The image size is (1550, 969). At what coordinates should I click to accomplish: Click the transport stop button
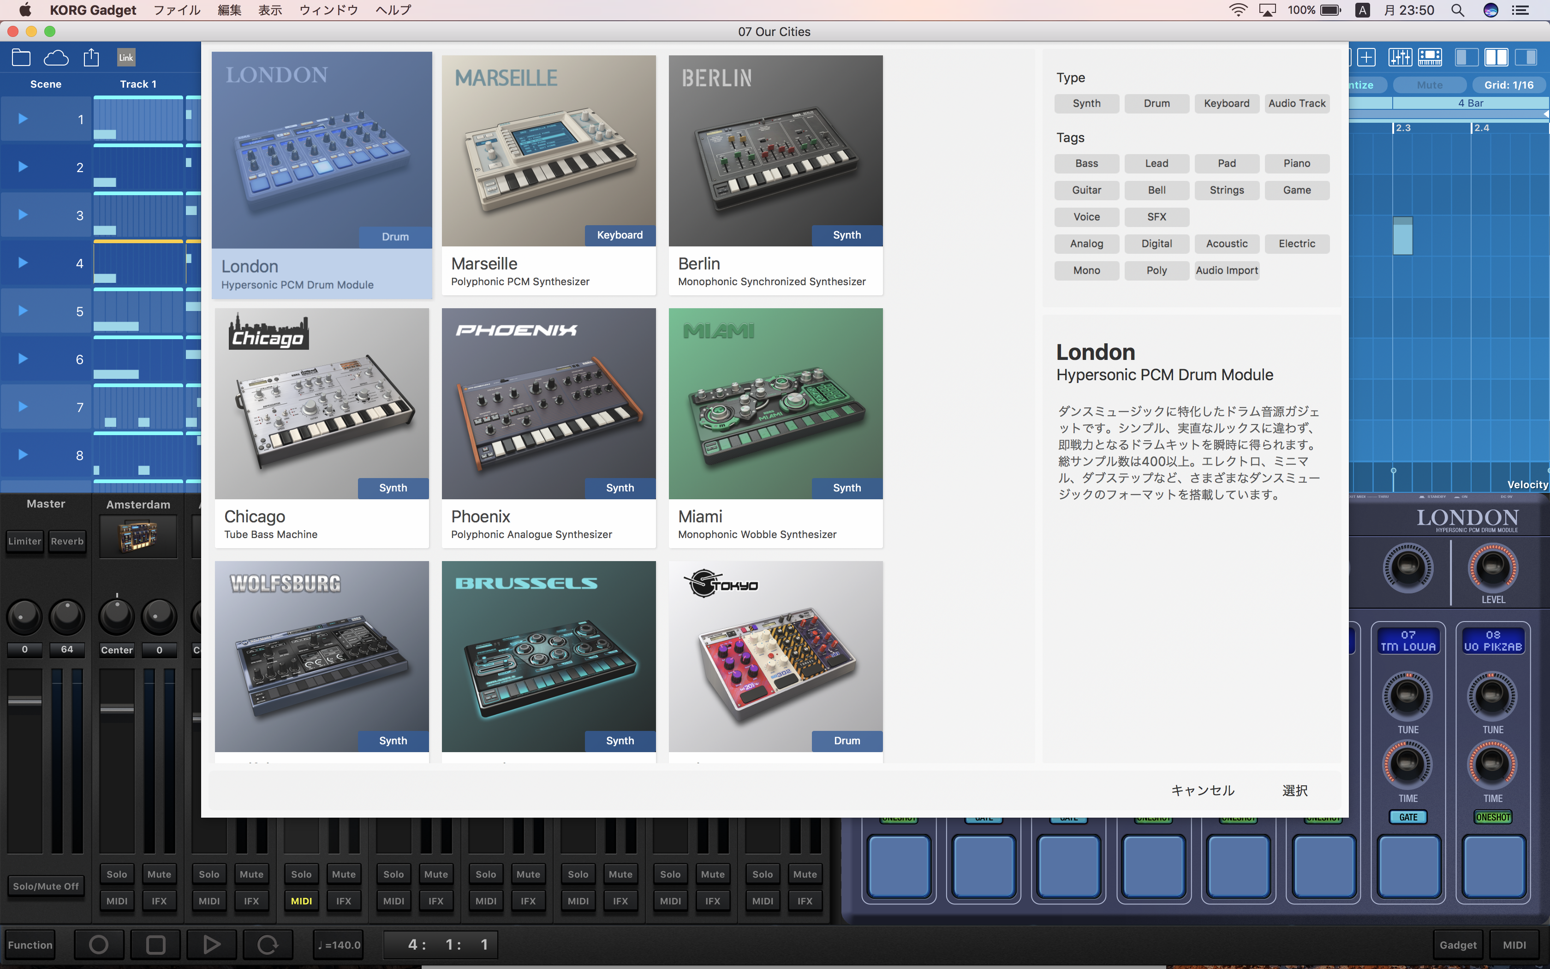point(155,945)
